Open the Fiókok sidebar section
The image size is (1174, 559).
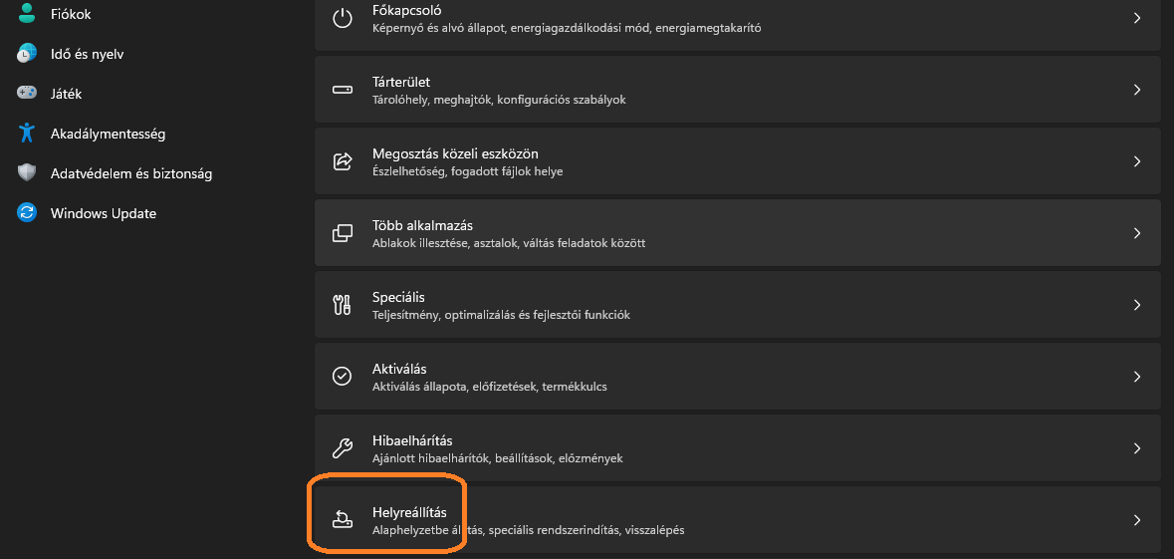click(70, 14)
